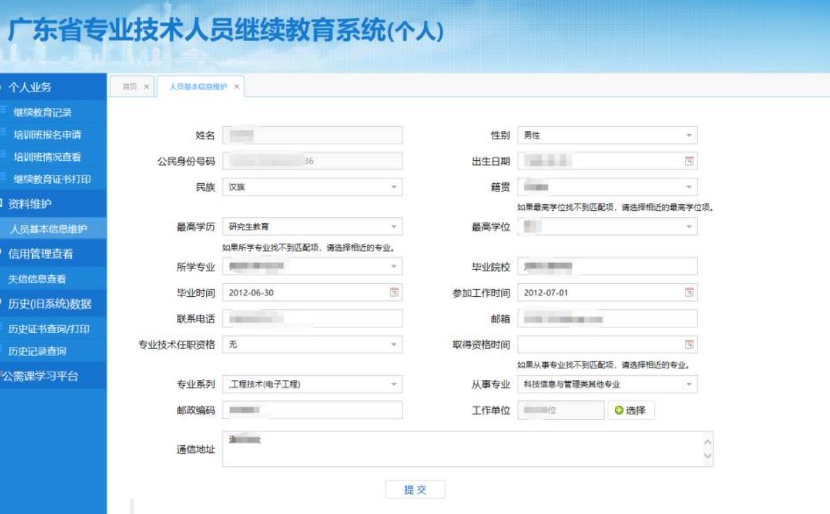Open the 专业系列 dropdown
The height and width of the screenshot is (514, 830).
pos(393,384)
